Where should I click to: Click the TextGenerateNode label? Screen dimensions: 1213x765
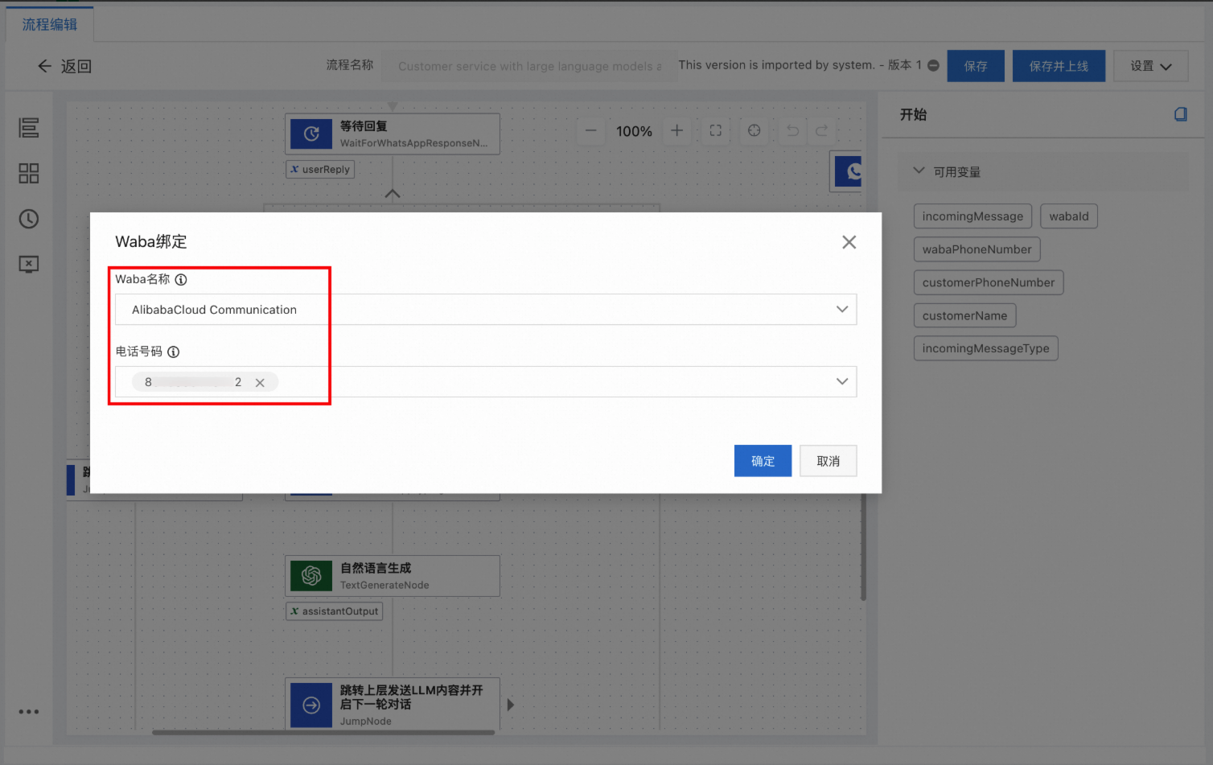click(x=384, y=585)
